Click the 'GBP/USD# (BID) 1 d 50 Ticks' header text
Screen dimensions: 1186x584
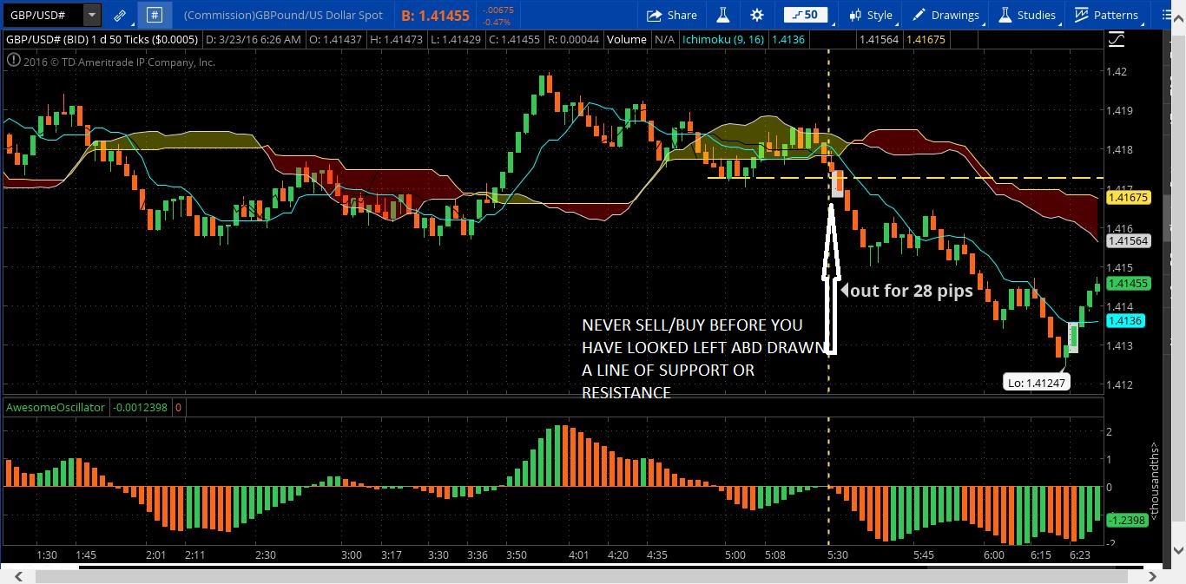[102, 39]
